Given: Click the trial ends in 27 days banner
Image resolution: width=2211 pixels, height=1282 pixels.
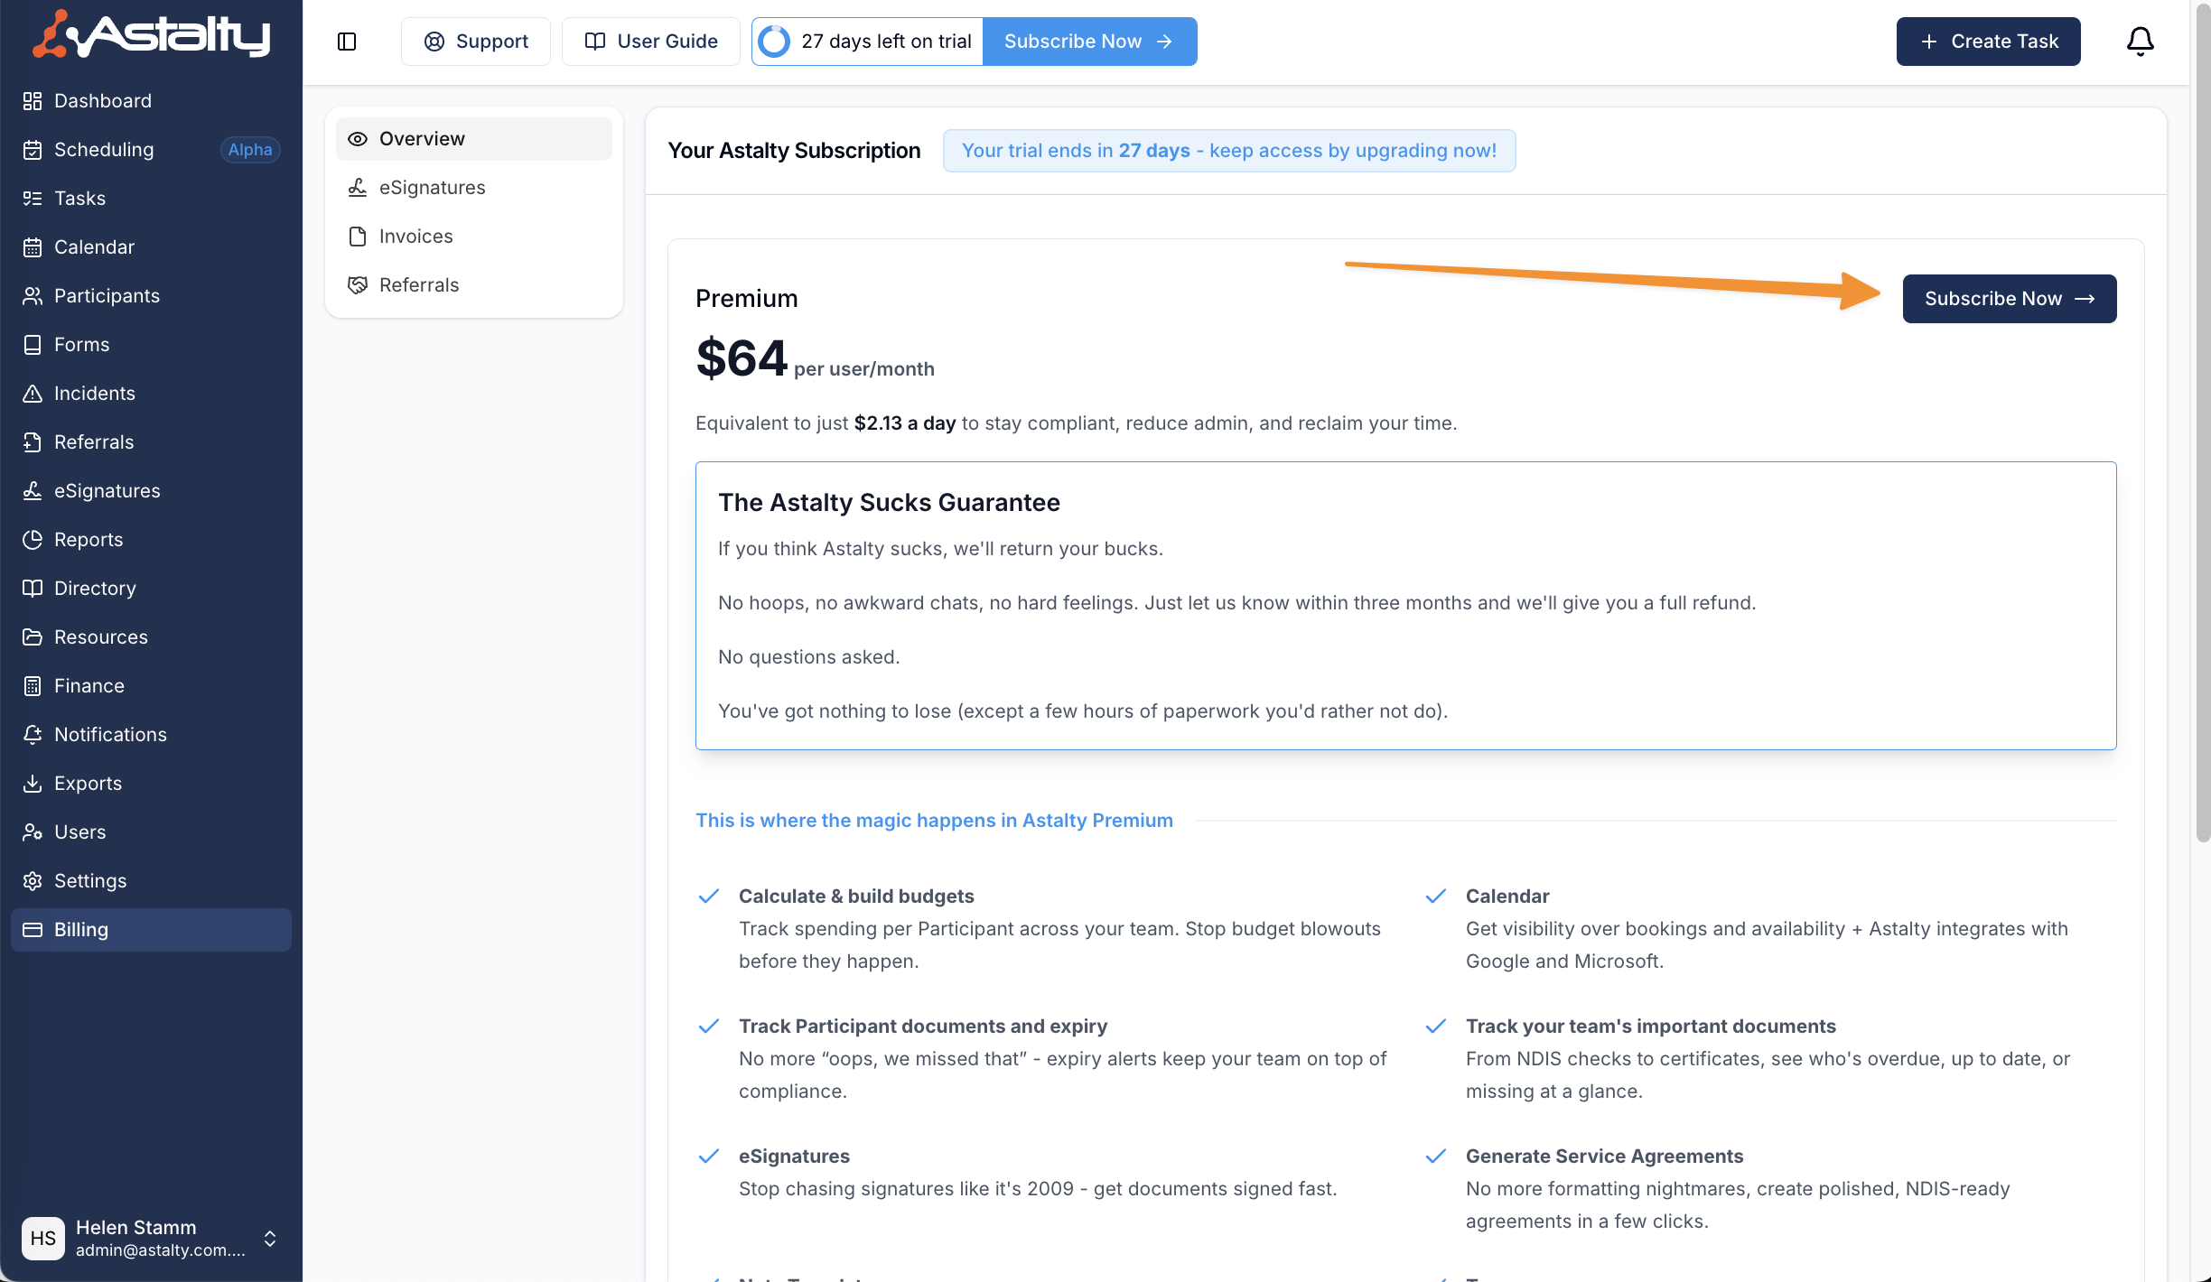Looking at the screenshot, I should point(1229,151).
